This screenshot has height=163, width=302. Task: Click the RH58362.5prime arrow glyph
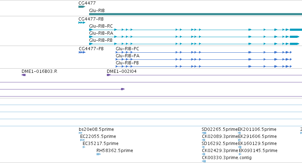click(99, 154)
